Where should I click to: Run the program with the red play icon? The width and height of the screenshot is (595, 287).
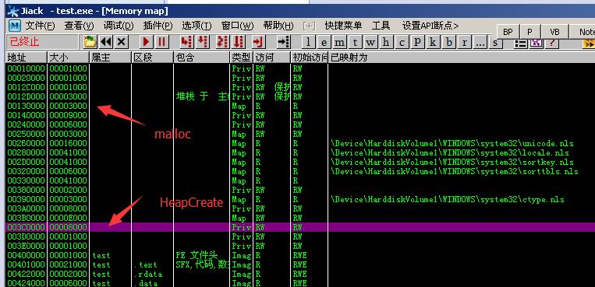[146, 42]
